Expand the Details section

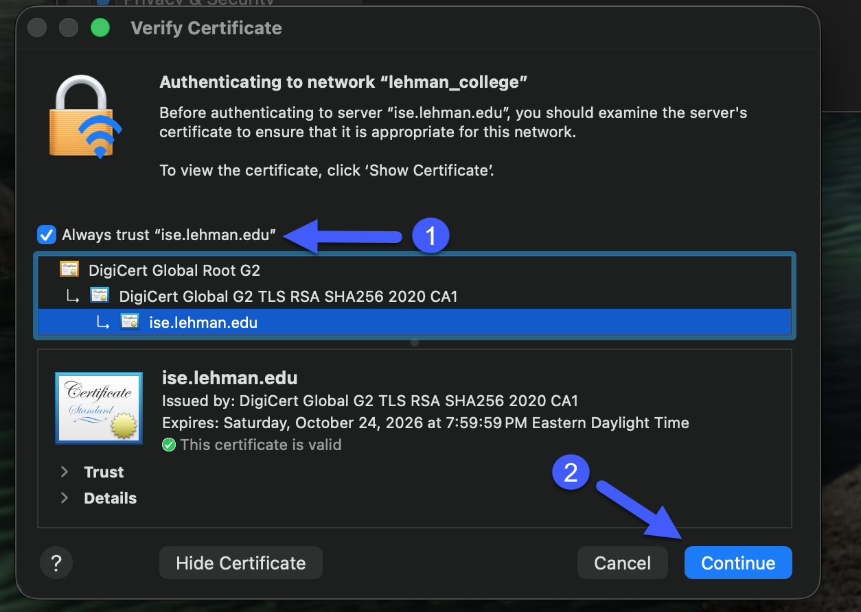[x=65, y=498]
